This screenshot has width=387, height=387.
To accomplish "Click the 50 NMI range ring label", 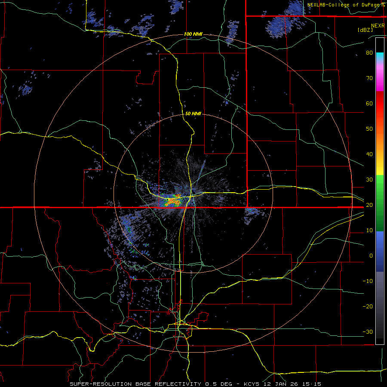I will coord(193,114).
